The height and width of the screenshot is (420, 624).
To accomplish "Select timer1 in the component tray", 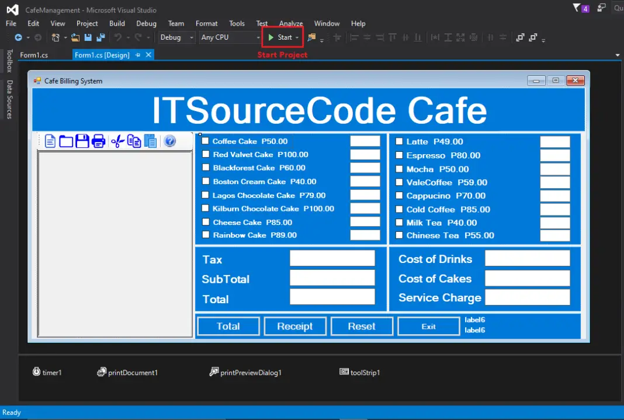I will [x=48, y=372].
